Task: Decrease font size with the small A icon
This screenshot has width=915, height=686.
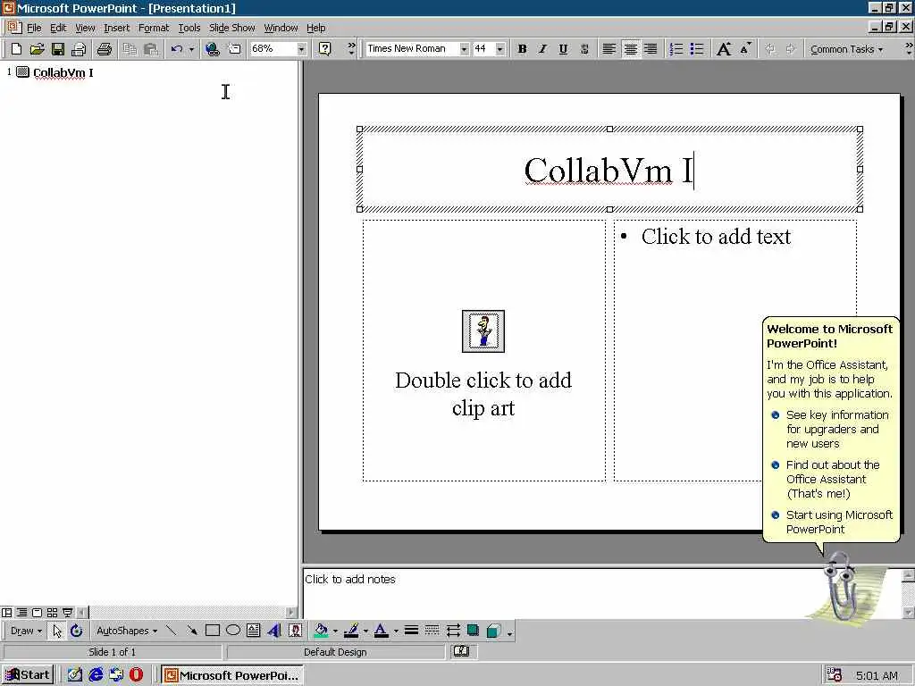Action: 745,49
